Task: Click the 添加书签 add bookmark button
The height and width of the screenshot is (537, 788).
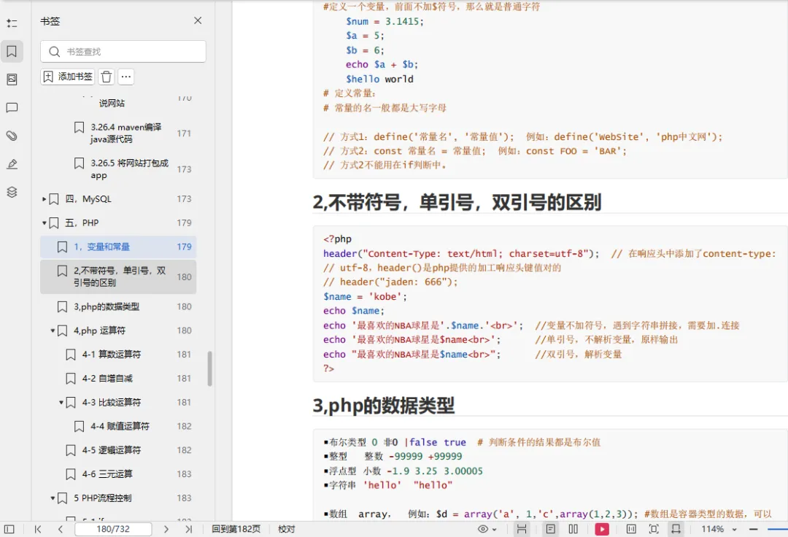Action: click(x=67, y=77)
